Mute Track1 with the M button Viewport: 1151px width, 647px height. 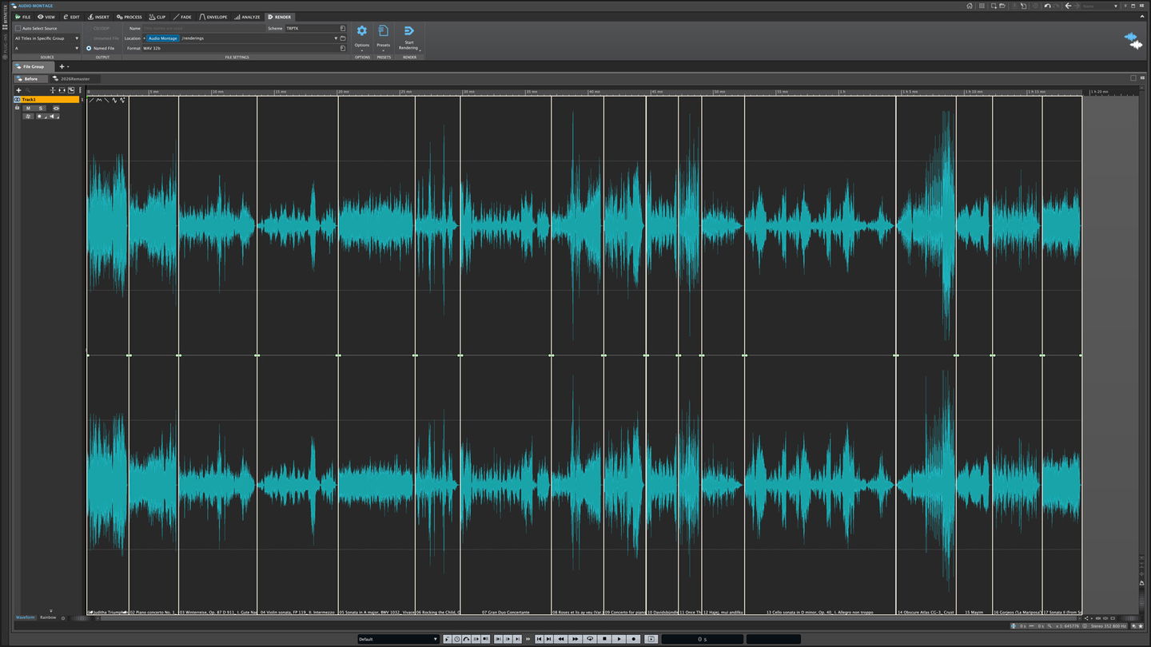(x=30, y=108)
